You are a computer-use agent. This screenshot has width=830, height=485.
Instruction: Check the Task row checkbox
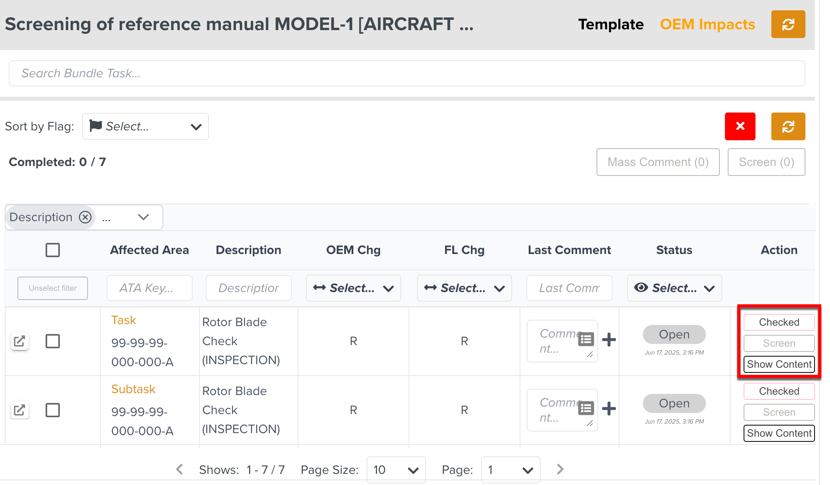[x=53, y=341]
